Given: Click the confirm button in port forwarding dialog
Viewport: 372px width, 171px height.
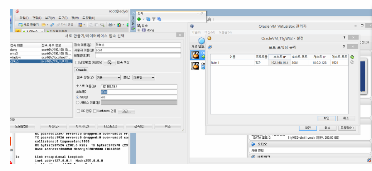Looking at the screenshot, I should coord(326,118).
